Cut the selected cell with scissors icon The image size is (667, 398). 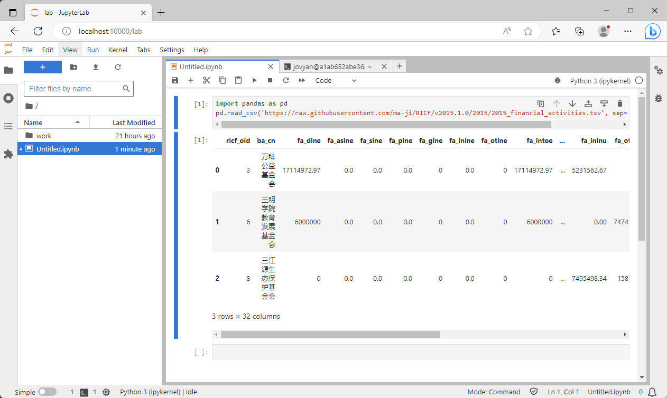[x=207, y=80]
